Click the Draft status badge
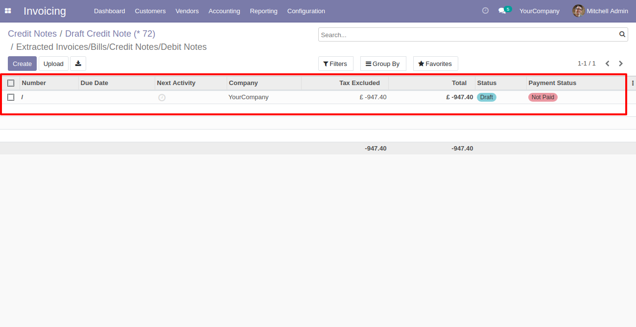636x327 pixels. coord(487,97)
